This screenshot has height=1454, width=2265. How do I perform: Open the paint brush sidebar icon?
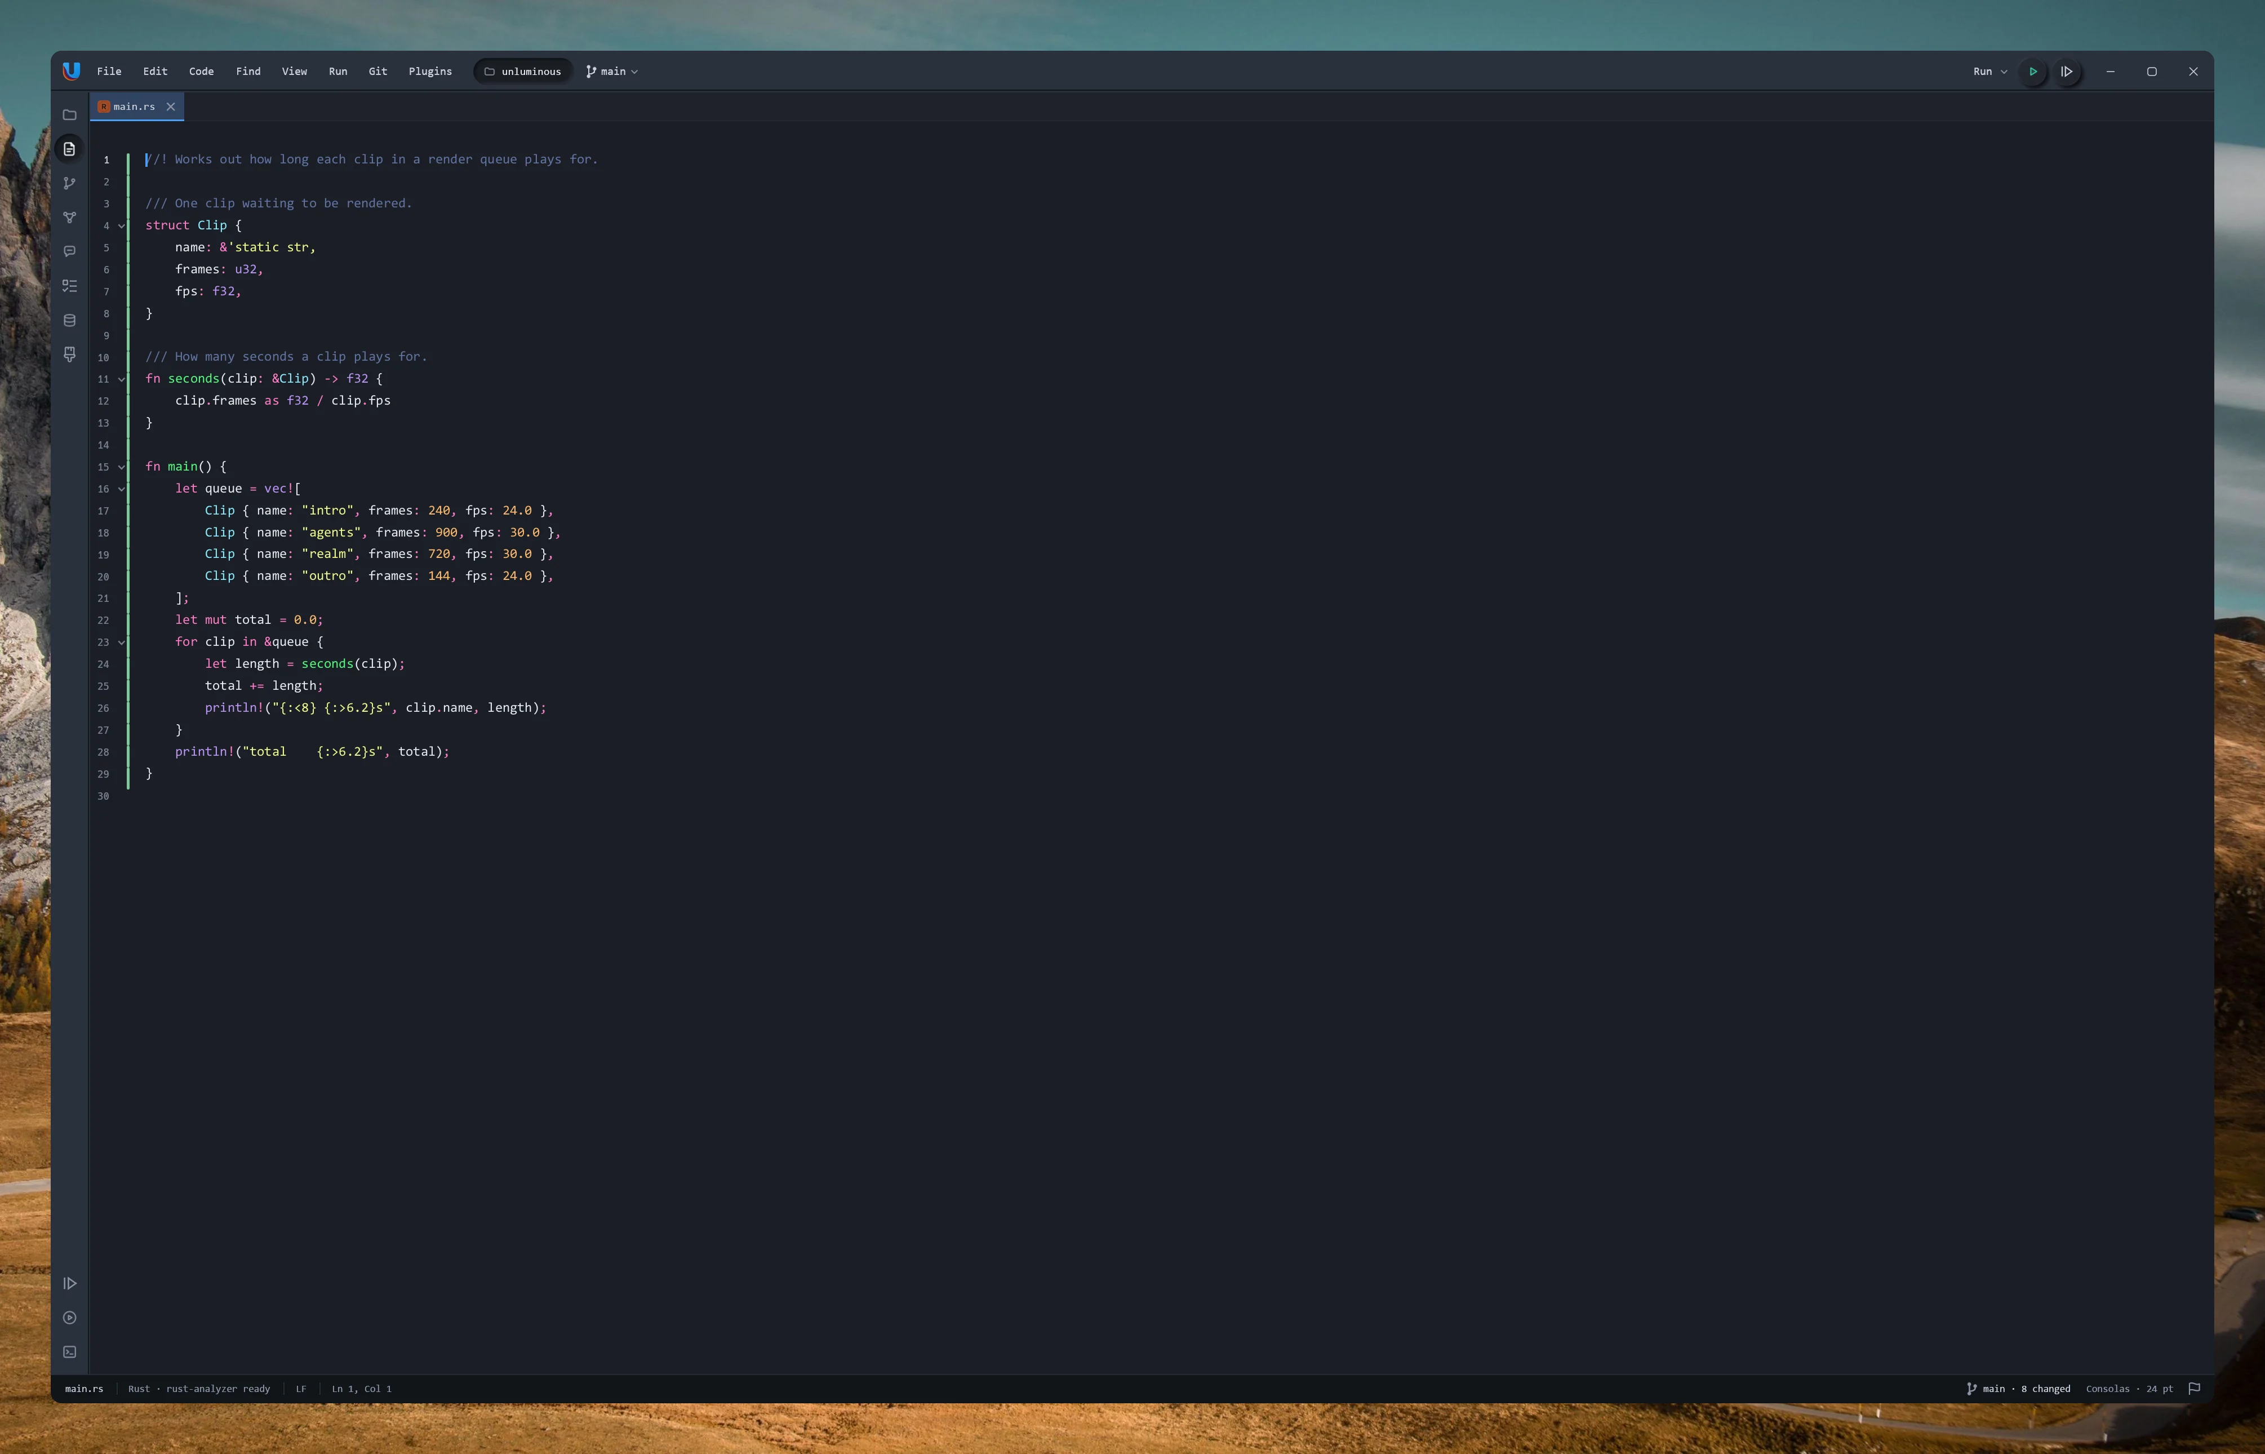point(69,354)
